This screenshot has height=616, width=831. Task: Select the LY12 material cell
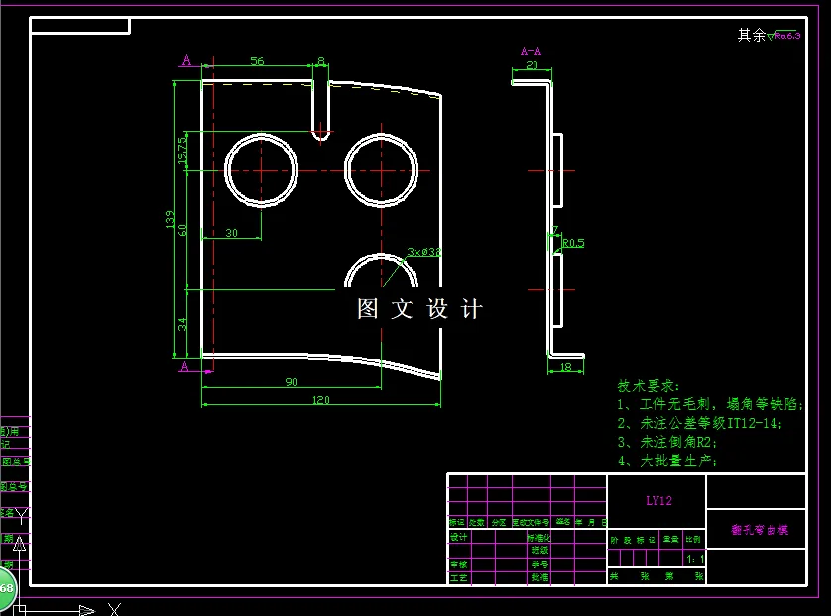point(658,501)
